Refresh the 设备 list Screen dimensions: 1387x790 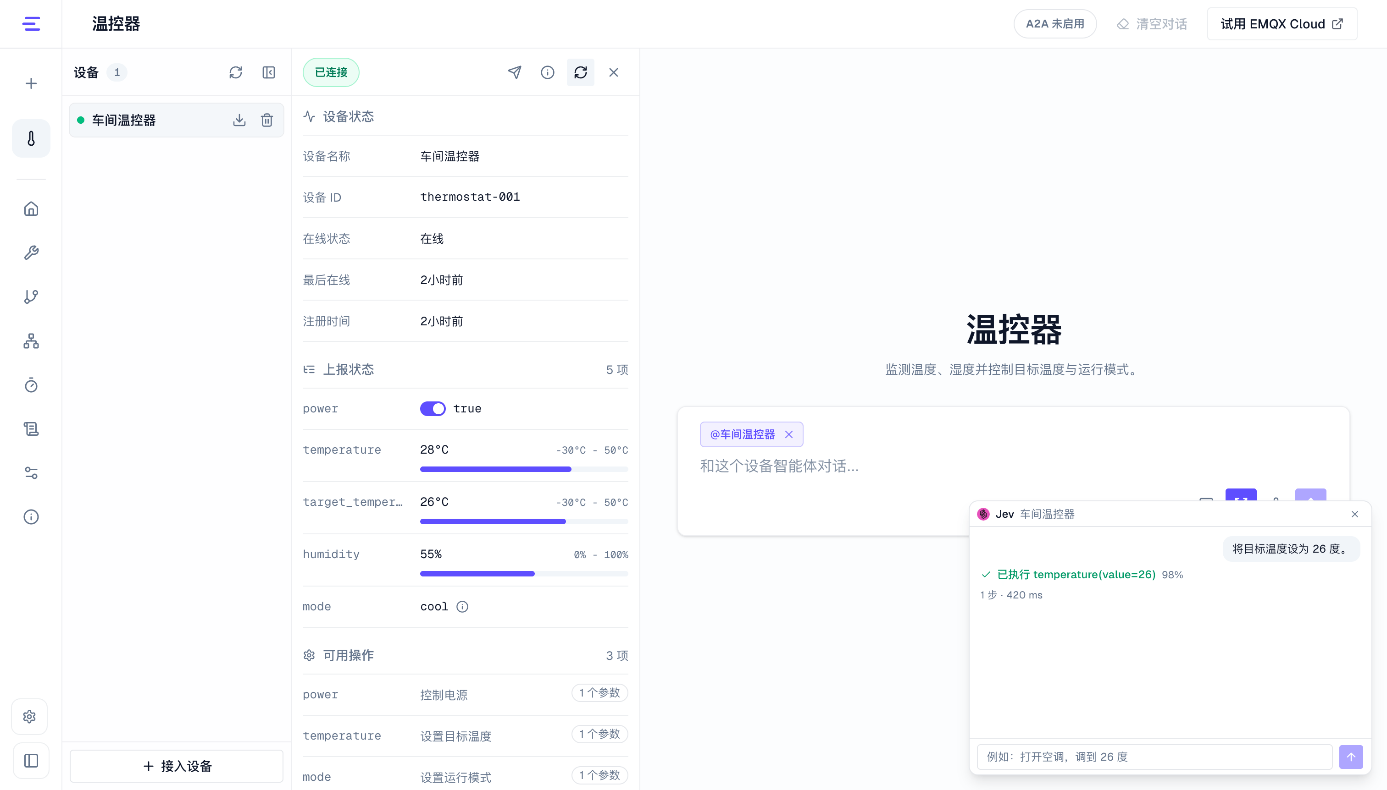point(236,72)
